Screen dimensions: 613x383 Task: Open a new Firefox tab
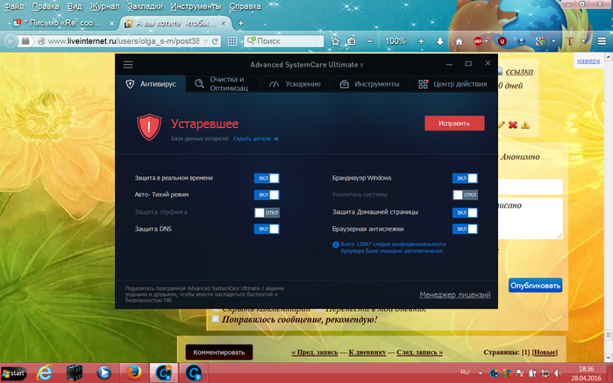coord(241,23)
